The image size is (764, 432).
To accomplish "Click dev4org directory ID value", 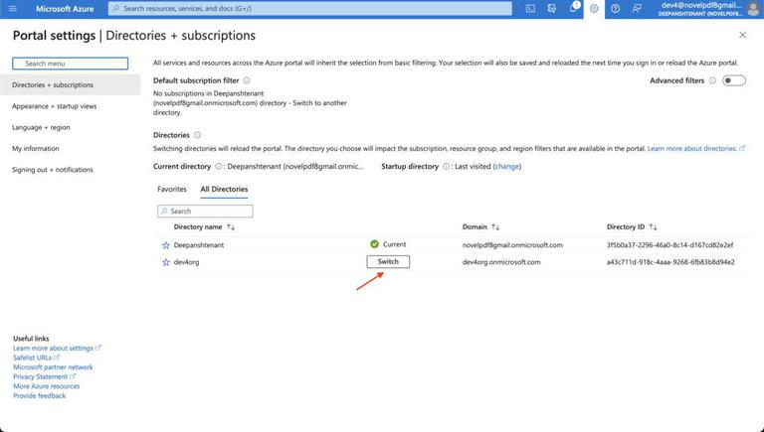I will [670, 262].
